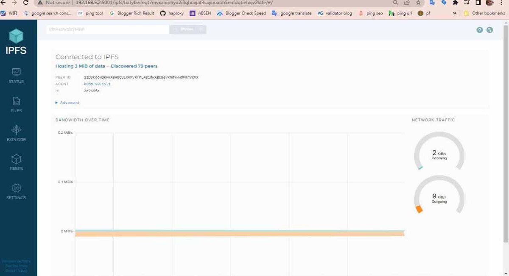Click the browser Reload button
This screenshot has height=276, width=509.
pyautogui.click(x=26, y=3)
